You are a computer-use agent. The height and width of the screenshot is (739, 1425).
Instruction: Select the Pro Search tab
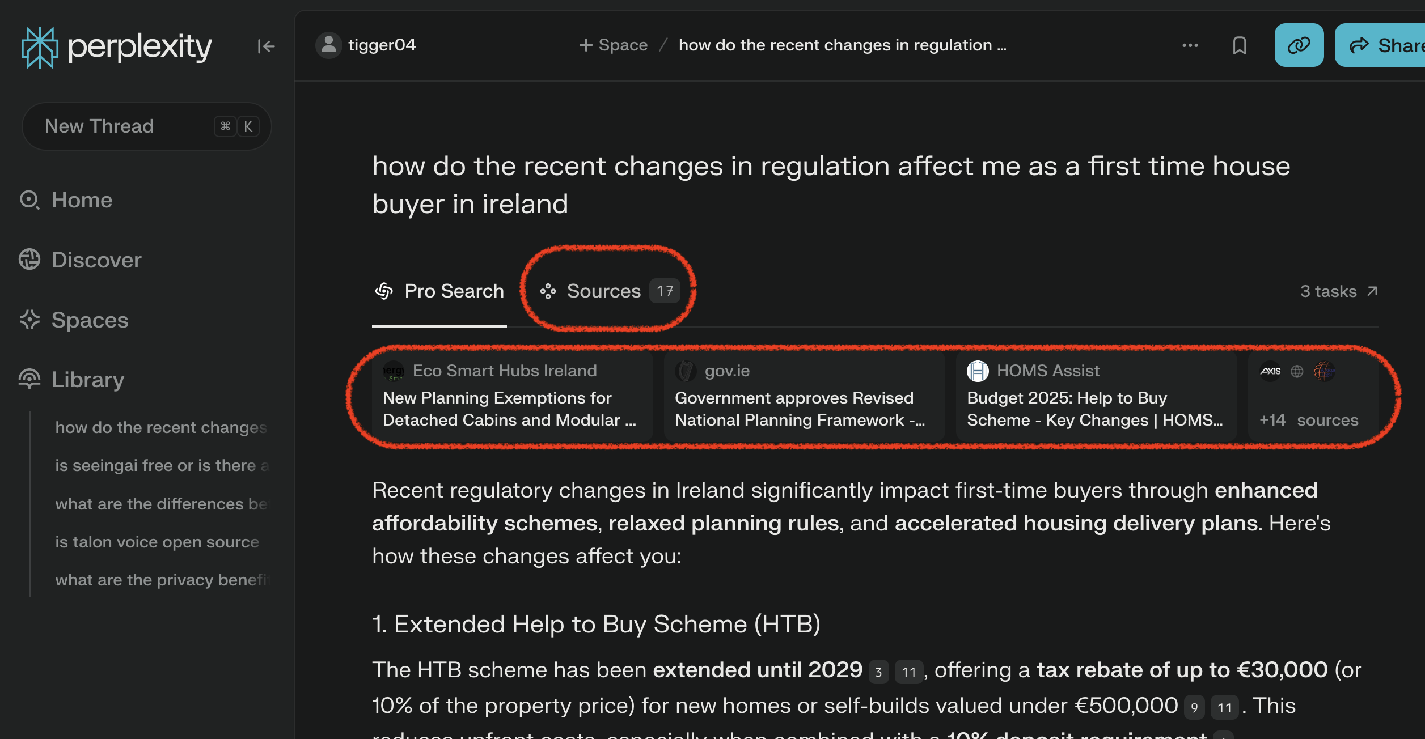439,291
